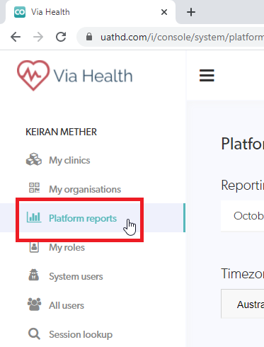Click the Session lookup magnifier icon
The height and width of the screenshot is (347, 264).
[x=34, y=334]
